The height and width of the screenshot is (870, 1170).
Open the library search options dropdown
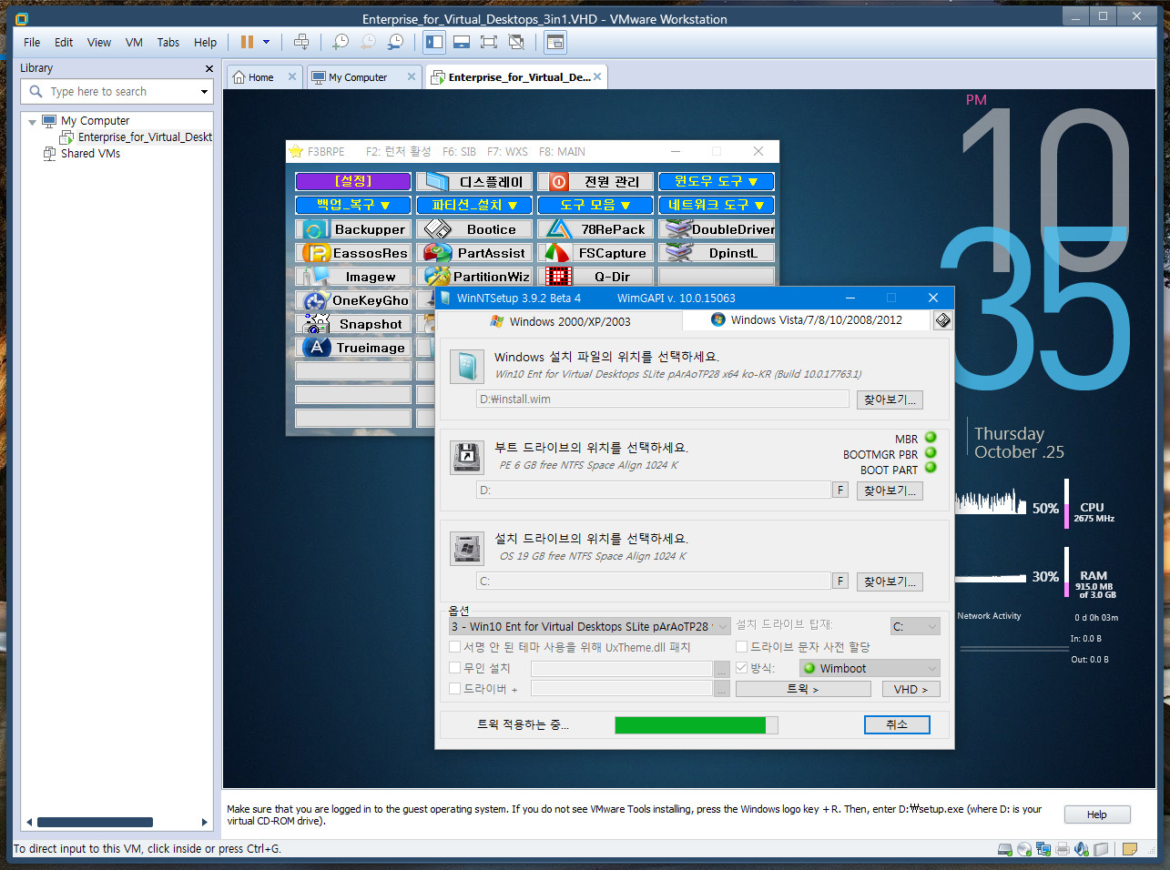(x=204, y=92)
